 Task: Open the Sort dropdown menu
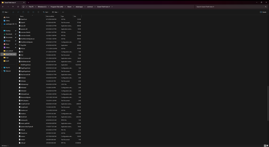point(46,12)
